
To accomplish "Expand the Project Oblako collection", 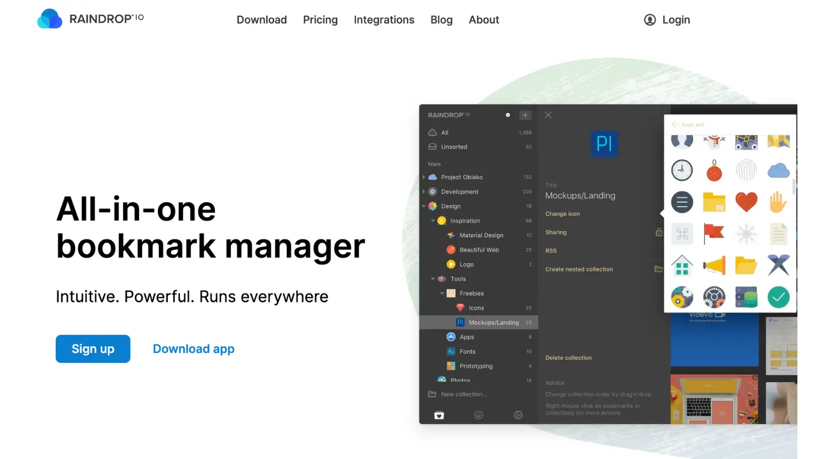I will click(423, 176).
